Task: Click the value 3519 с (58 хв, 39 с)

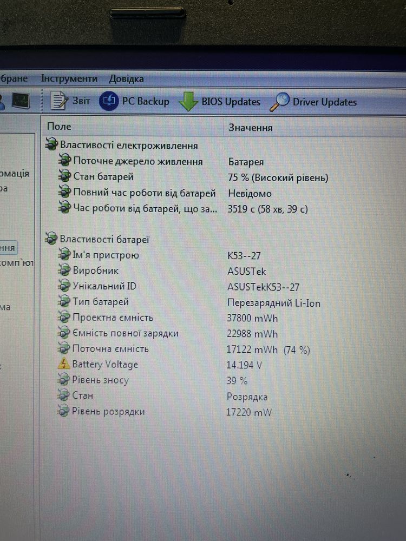Action: pos(267,209)
